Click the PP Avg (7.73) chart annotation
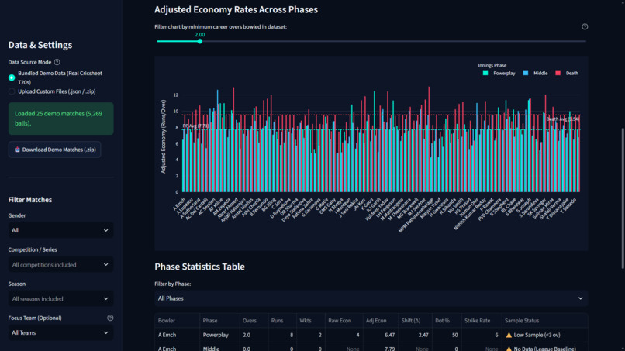The image size is (625, 351). click(195, 126)
